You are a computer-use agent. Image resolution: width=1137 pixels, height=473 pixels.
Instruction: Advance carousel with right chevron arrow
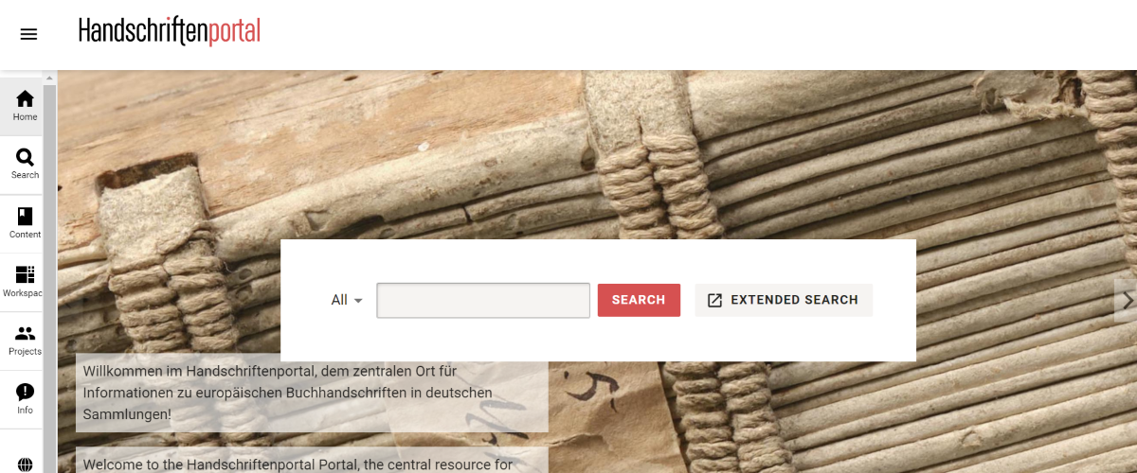pos(1127,301)
